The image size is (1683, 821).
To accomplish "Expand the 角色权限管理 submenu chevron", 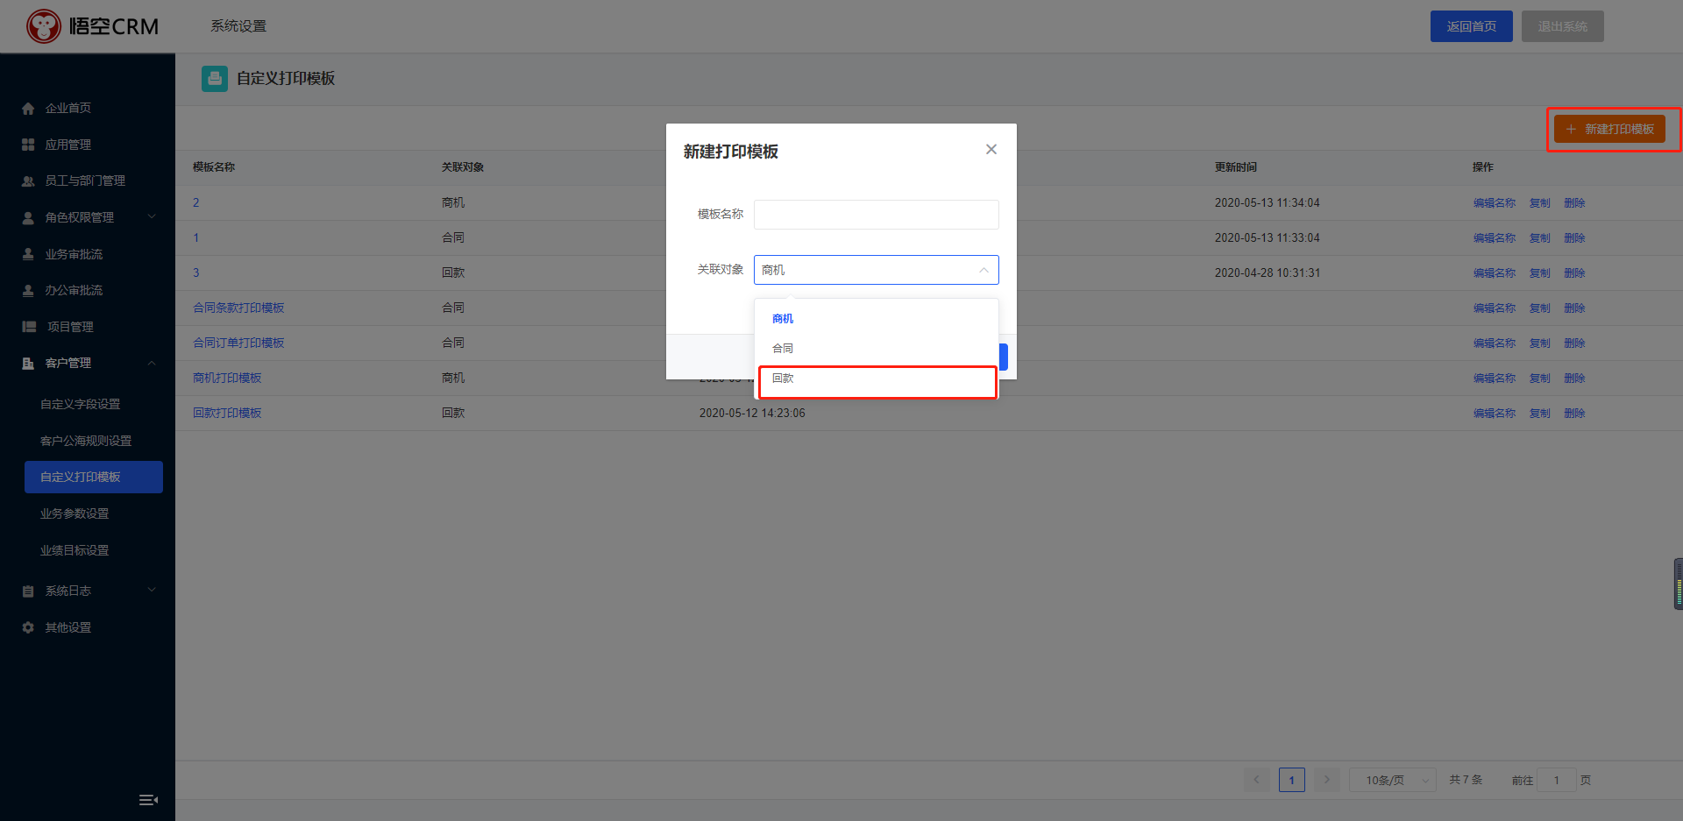I will click(x=152, y=217).
